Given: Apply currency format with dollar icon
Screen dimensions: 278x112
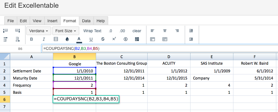Looking at the screenshot, I should tap(126, 39).
